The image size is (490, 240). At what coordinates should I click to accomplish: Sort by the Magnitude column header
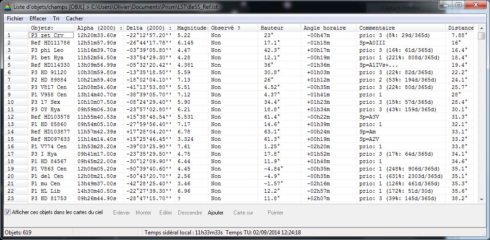pyautogui.click(x=191, y=28)
